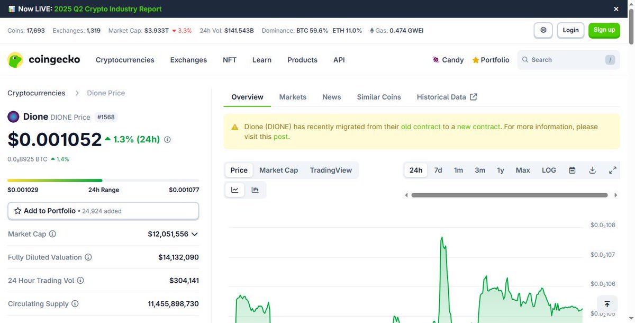Switch to candlestick chart view
This screenshot has width=635, height=323.
(255, 190)
